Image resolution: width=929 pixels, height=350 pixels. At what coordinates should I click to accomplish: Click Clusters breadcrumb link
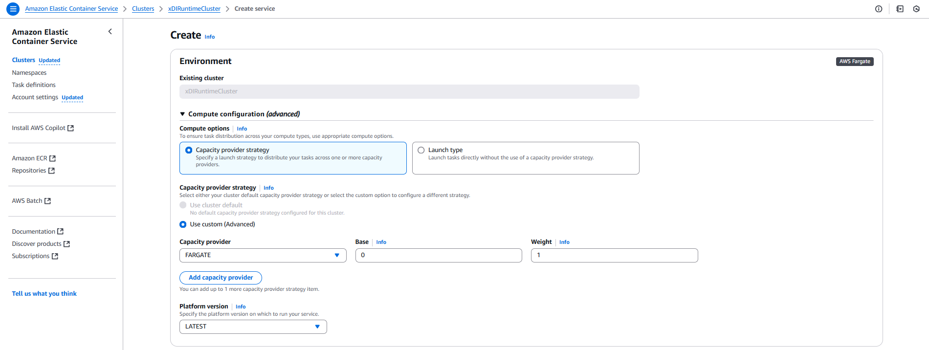[143, 9]
